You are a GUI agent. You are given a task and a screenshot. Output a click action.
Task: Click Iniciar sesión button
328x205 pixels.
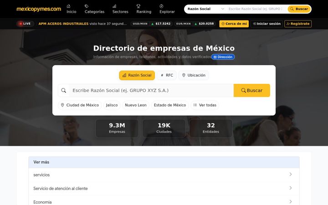tap(266, 24)
